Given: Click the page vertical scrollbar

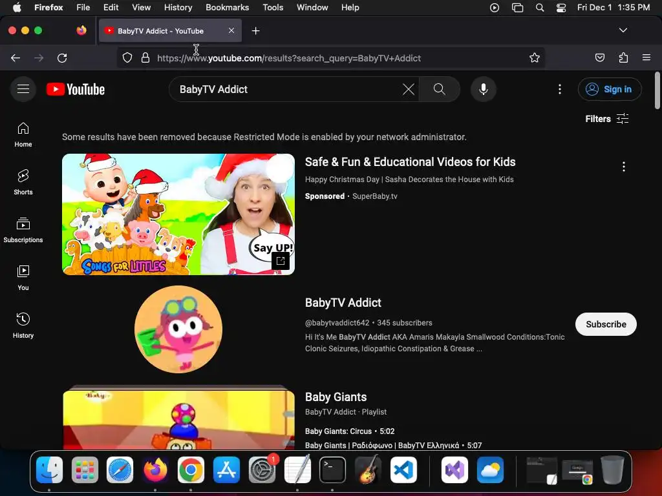Looking at the screenshot, I should [657, 90].
